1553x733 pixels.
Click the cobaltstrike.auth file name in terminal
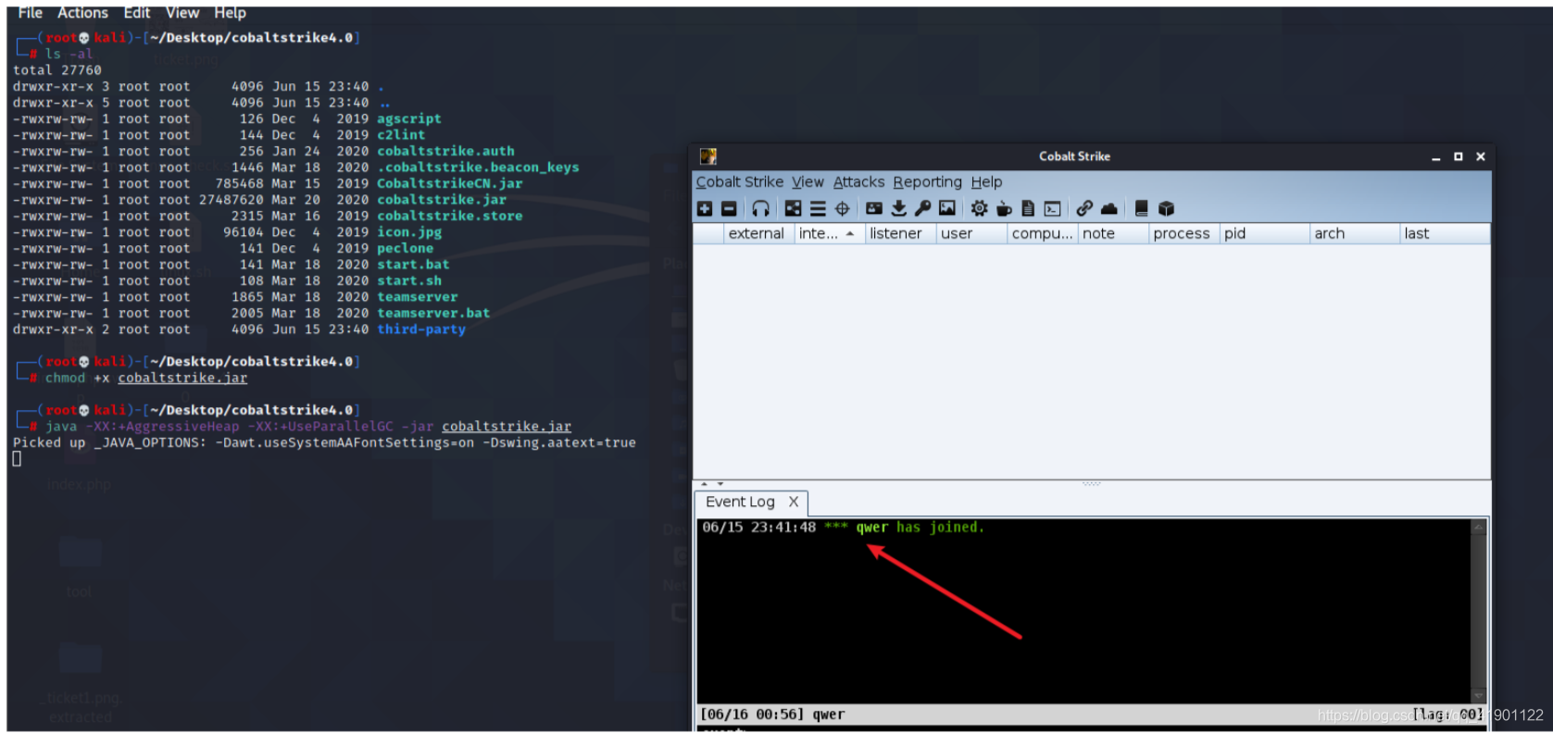[445, 152]
